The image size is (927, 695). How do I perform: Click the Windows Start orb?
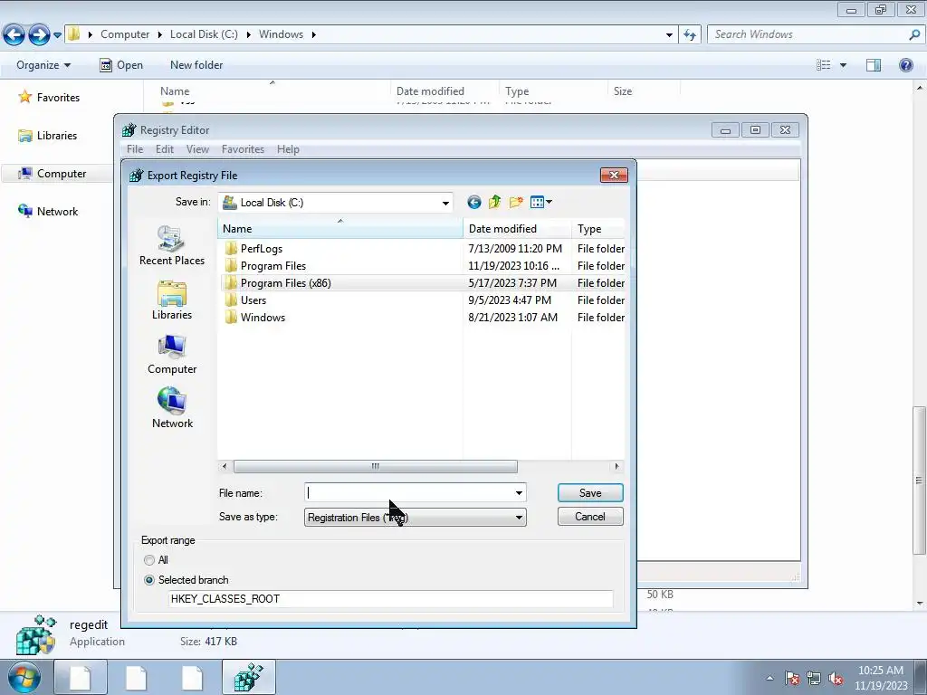(x=24, y=677)
